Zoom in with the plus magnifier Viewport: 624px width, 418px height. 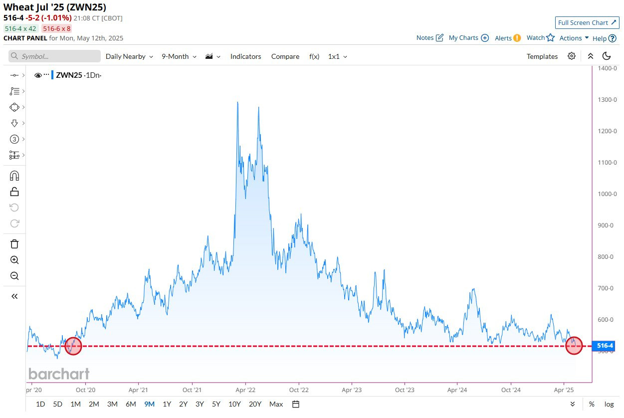(x=14, y=260)
